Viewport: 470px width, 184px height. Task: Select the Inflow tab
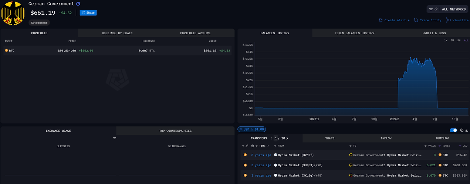pos(386,138)
